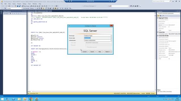
Task: Click the Login name row in Properties
Action: [169, 52]
